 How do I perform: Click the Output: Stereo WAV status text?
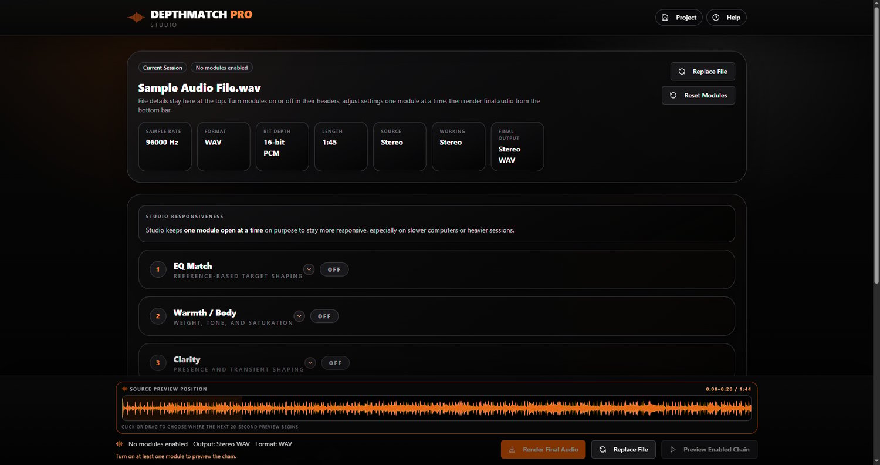point(221,444)
